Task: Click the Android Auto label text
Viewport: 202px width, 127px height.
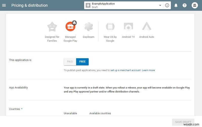Action: [x=147, y=37]
